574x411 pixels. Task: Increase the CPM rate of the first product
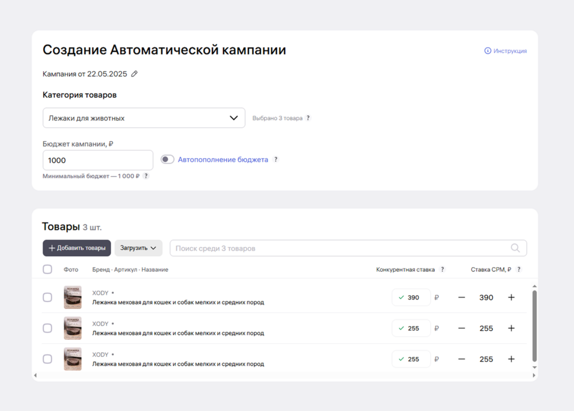[511, 297]
